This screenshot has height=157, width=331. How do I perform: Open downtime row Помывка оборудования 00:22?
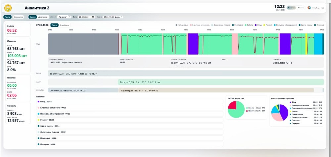click(x=130, y=114)
